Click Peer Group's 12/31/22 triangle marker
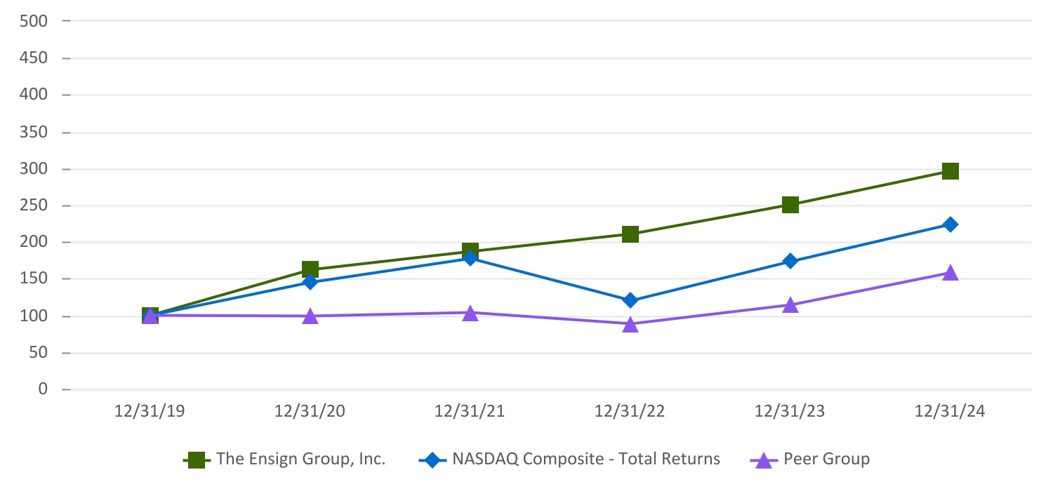Screen dimensions: 1053x491 [630, 324]
